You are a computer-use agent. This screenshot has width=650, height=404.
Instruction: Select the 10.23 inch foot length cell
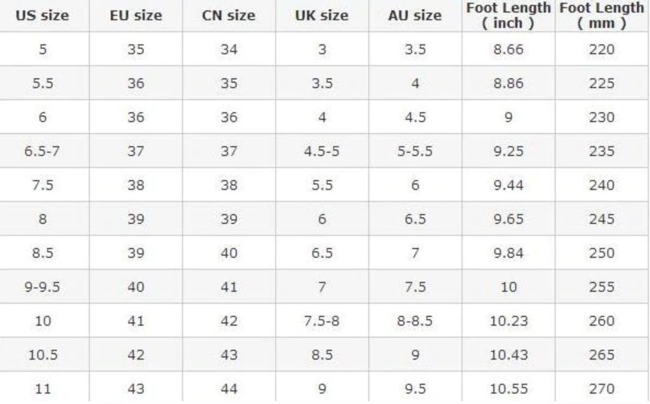pos(509,321)
